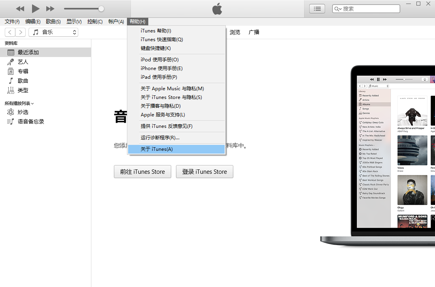Click the 登录 iTunes Store button
This screenshot has height=287, width=435.
pos(204,172)
